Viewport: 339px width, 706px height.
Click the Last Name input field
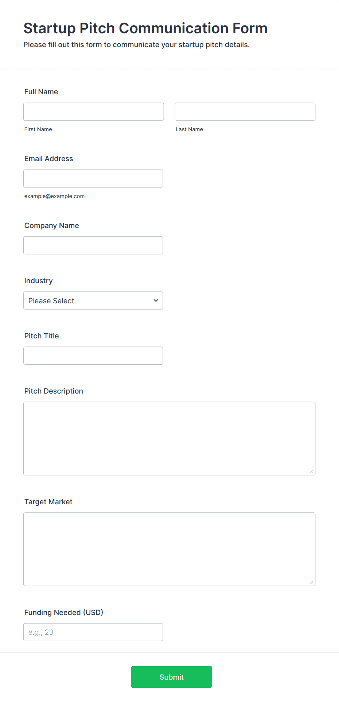245,111
